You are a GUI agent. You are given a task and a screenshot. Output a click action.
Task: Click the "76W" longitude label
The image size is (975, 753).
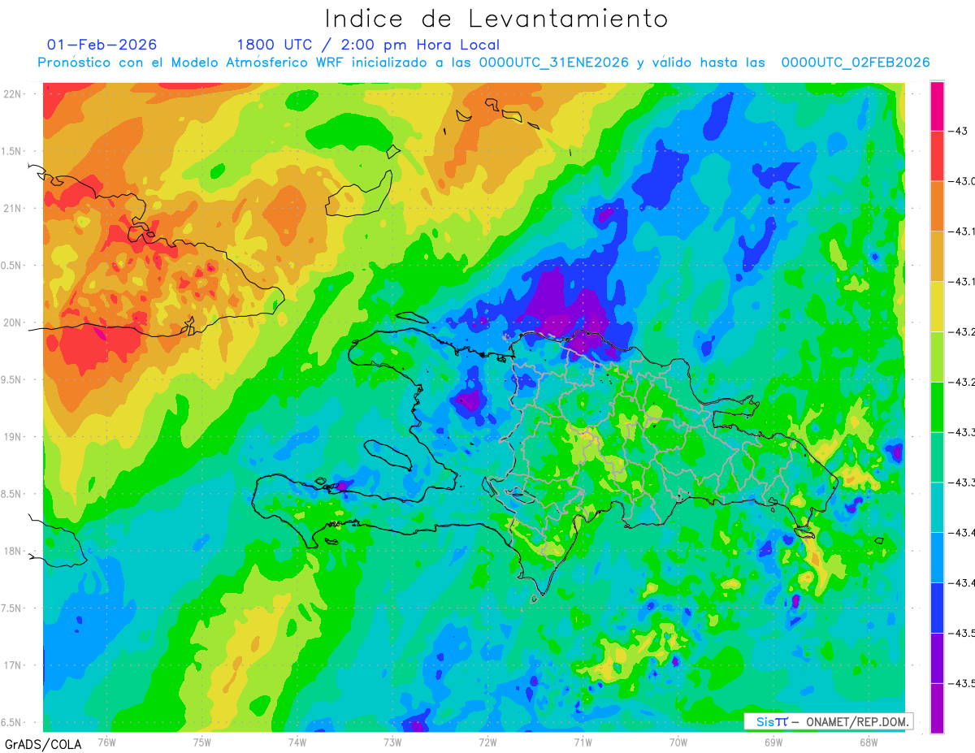(106, 742)
